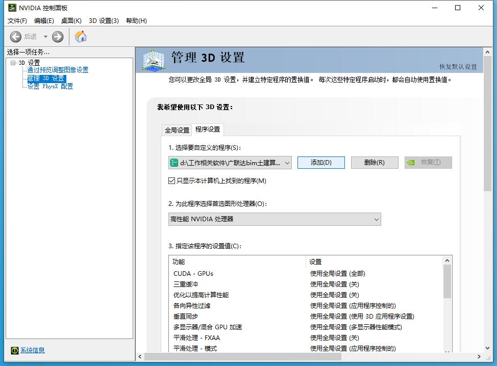The image size is (497, 366).
Task: Click 使用全局设置 (多显示器性能模式) value
Action: pos(356,327)
